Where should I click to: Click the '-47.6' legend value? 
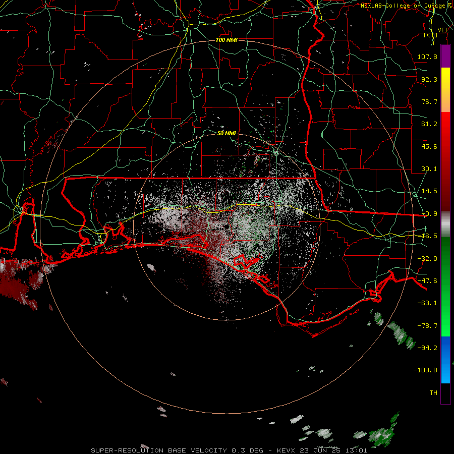click(427, 281)
